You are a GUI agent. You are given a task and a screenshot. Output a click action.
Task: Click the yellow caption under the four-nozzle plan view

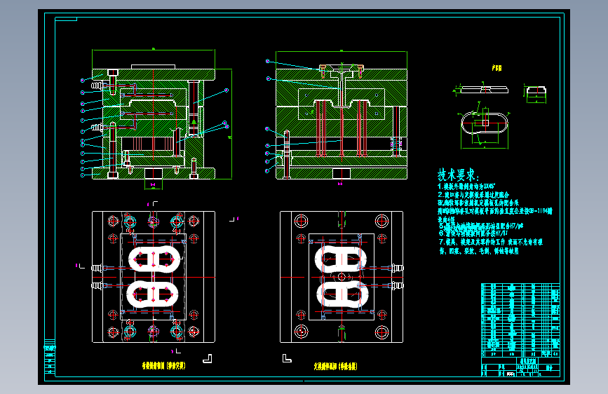pos(163,366)
